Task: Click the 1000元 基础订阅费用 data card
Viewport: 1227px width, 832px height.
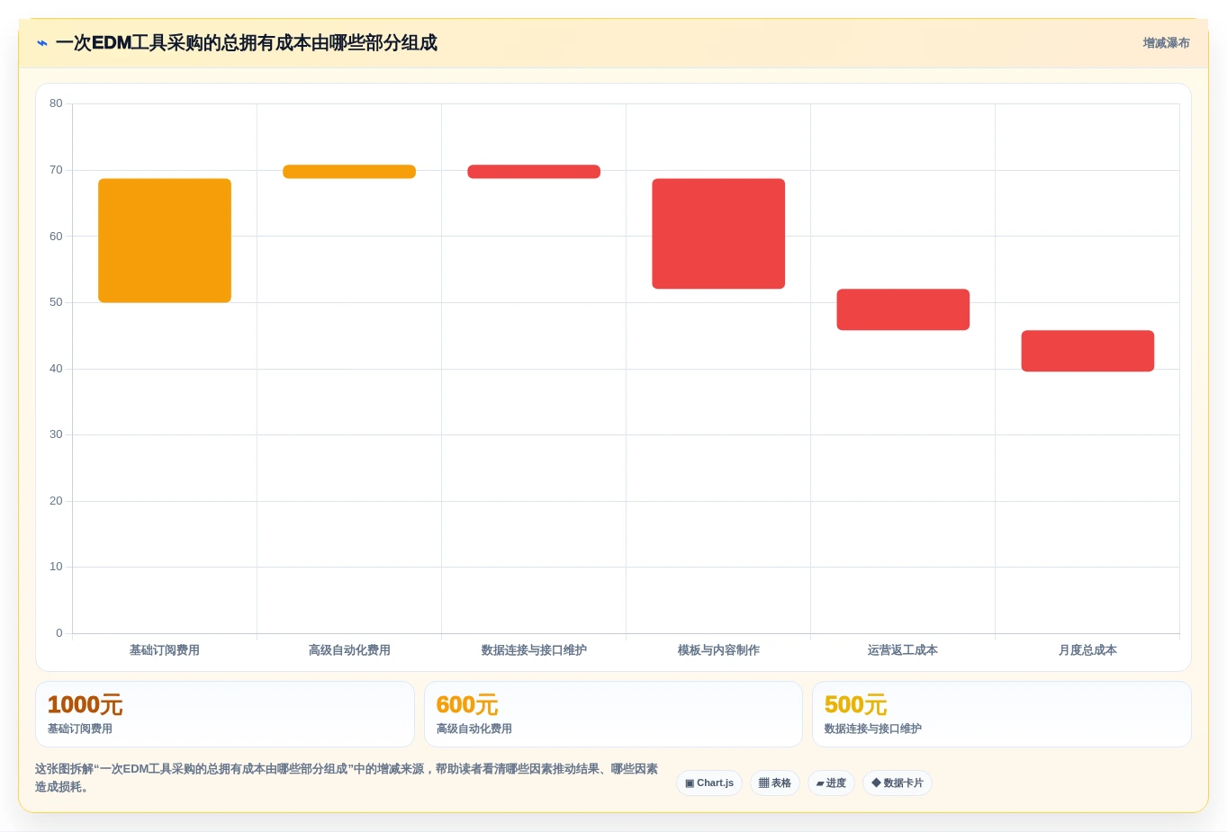Action: [x=225, y=714]
